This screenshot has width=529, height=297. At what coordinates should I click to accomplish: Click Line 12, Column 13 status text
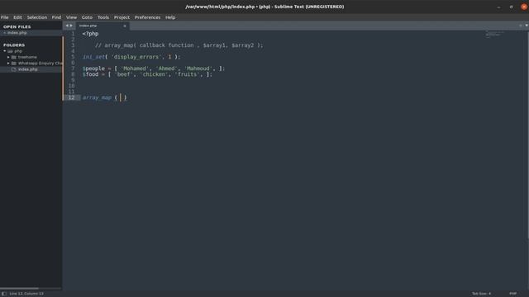[x=26, y=294]
